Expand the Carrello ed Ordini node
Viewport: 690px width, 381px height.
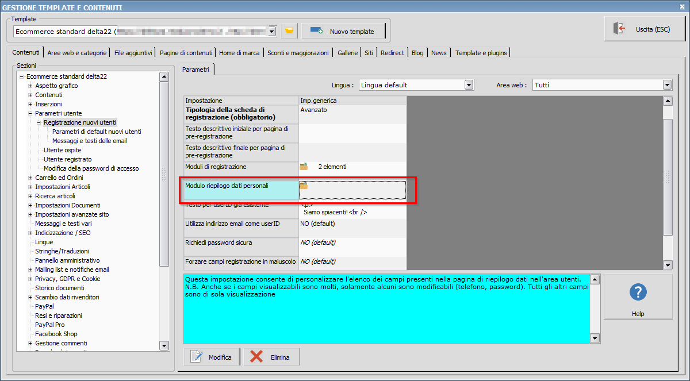tap(30, 178)
